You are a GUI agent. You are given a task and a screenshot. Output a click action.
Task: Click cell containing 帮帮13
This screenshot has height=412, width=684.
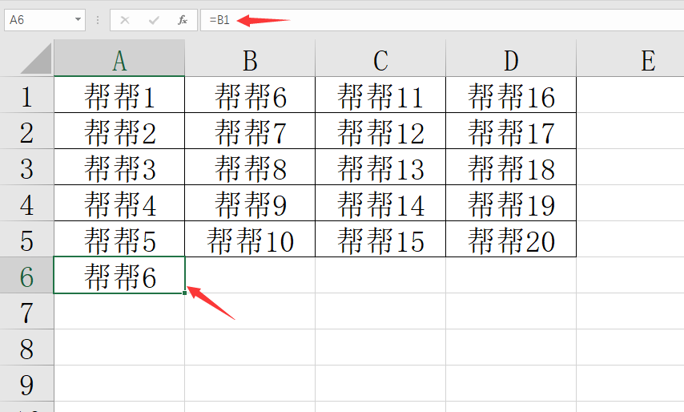pos(380,168)
